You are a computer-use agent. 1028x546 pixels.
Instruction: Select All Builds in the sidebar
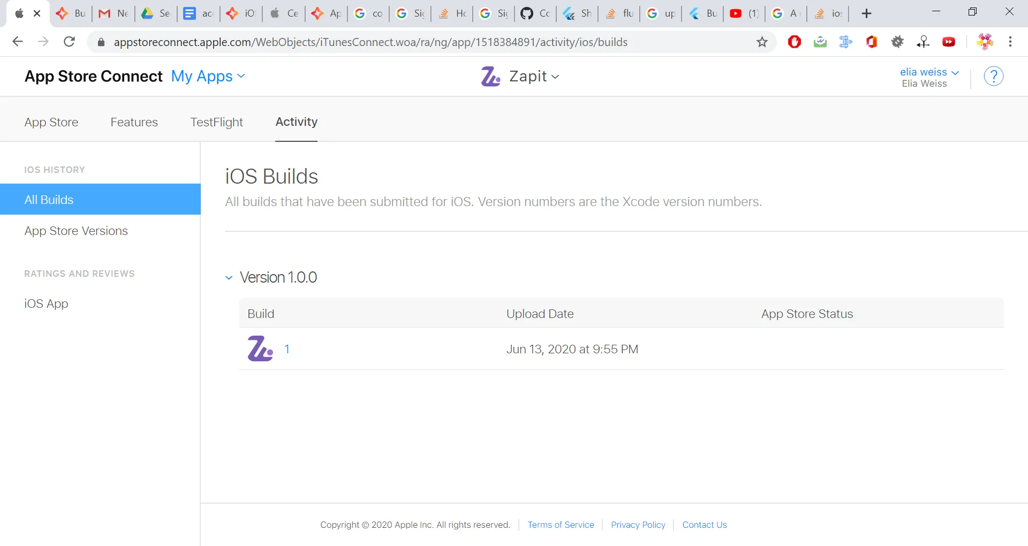coord(100,199)
